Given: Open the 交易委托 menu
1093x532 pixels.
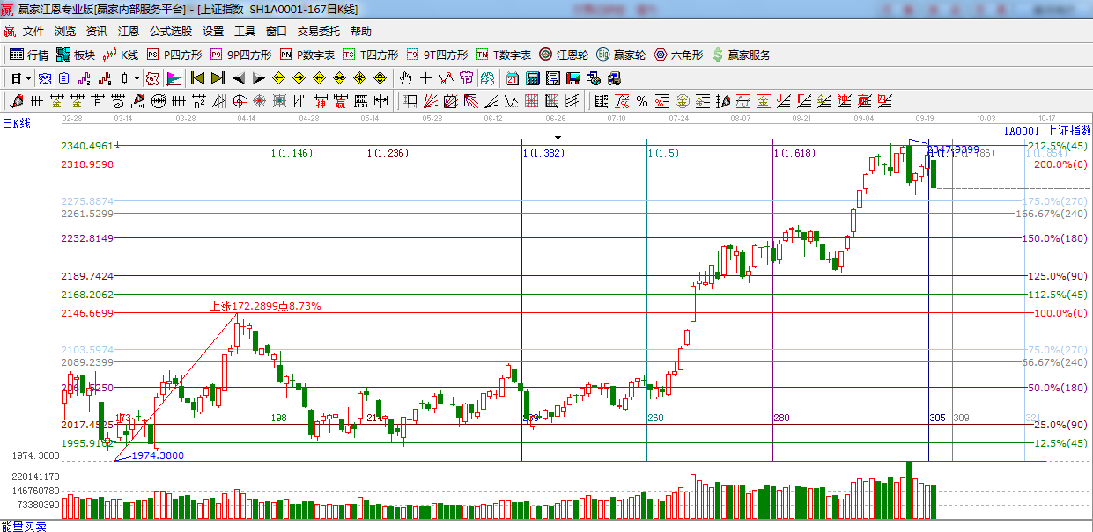Looking at the screenshot, I should [x=318, y=31].
